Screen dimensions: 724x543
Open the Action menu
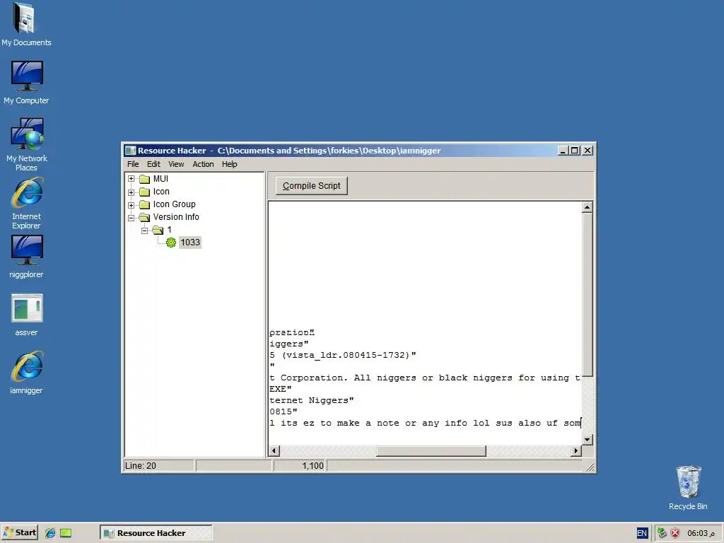point(203,164)
